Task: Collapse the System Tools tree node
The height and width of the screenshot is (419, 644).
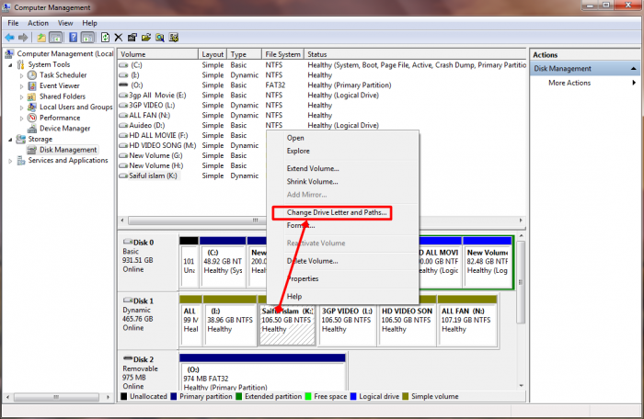Action: coord(10,65)
